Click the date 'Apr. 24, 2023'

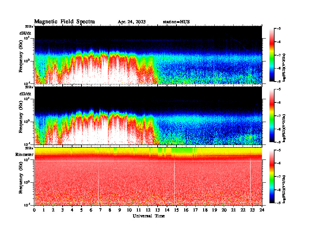click(132, 22)
